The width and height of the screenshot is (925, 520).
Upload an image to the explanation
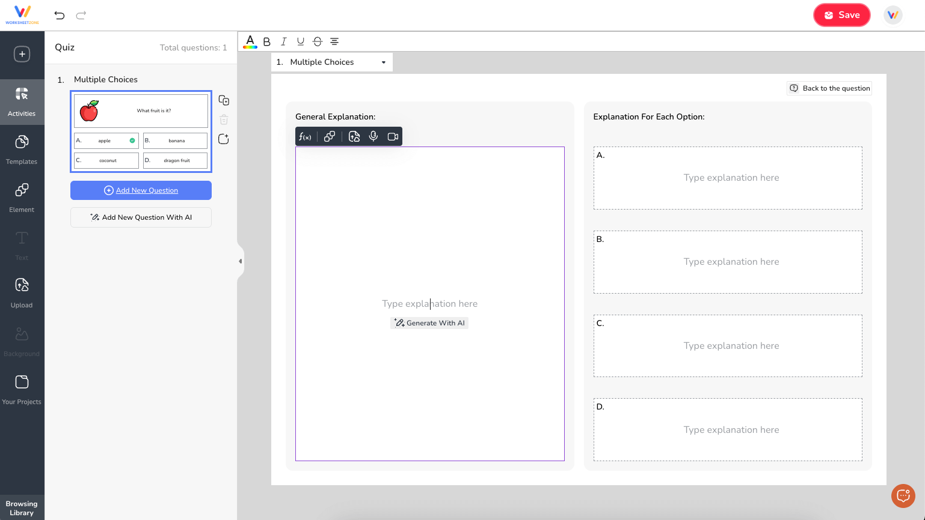[354, 137]
